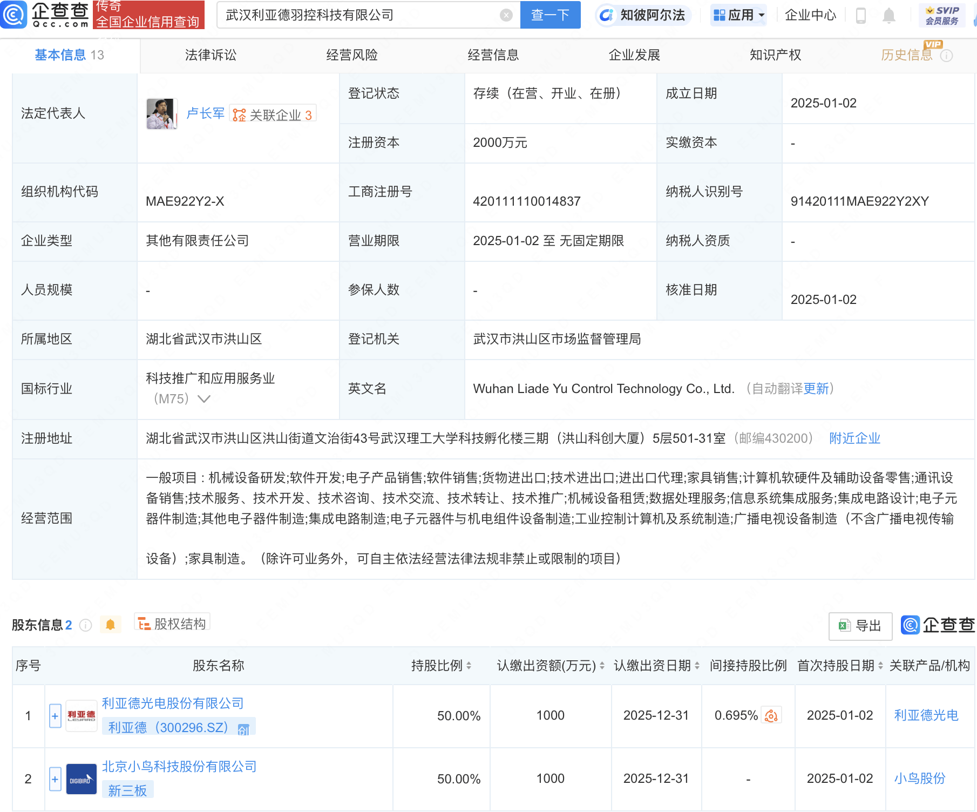Click taxpayer ID 91420111MAE922Y2XY
The width and height of the screenshot is (977, 812).
(x=859, y=201)
